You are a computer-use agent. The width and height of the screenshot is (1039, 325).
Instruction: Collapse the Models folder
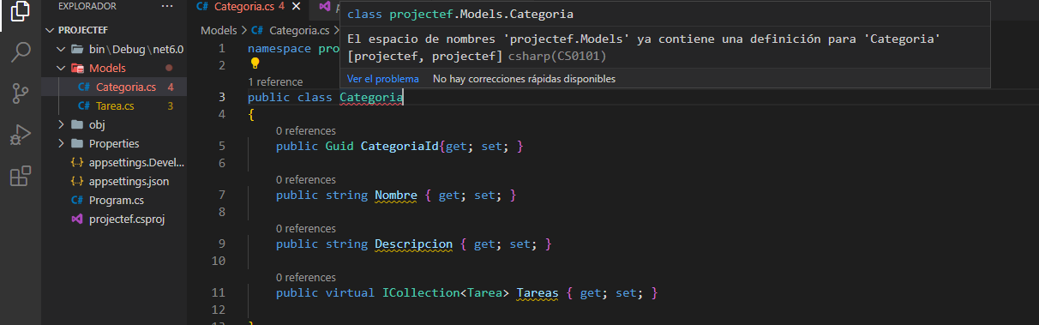click(62, 68)
